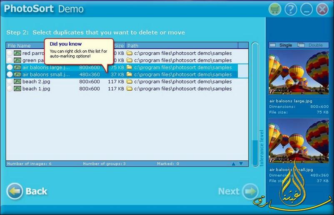This screenshot has width=334, height=215.
Task: Switch preview to Single view
Action: click(281, 45)
